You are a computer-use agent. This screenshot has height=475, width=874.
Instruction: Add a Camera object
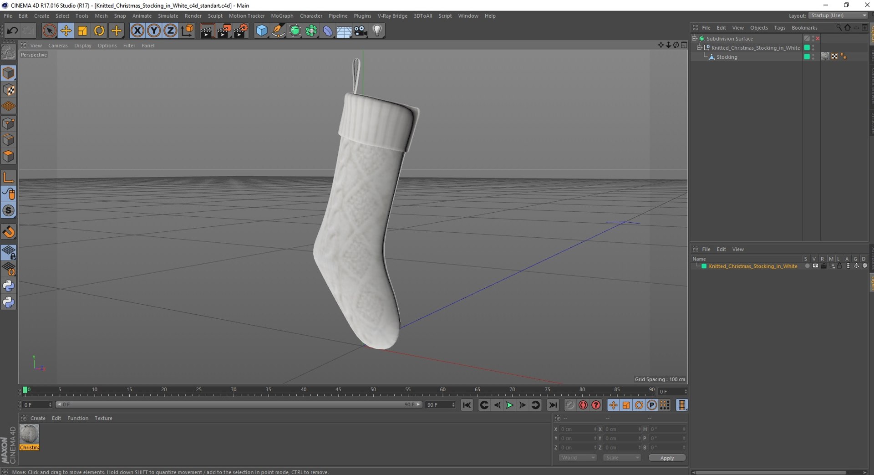pyautogui.click(x=361, y=31)
